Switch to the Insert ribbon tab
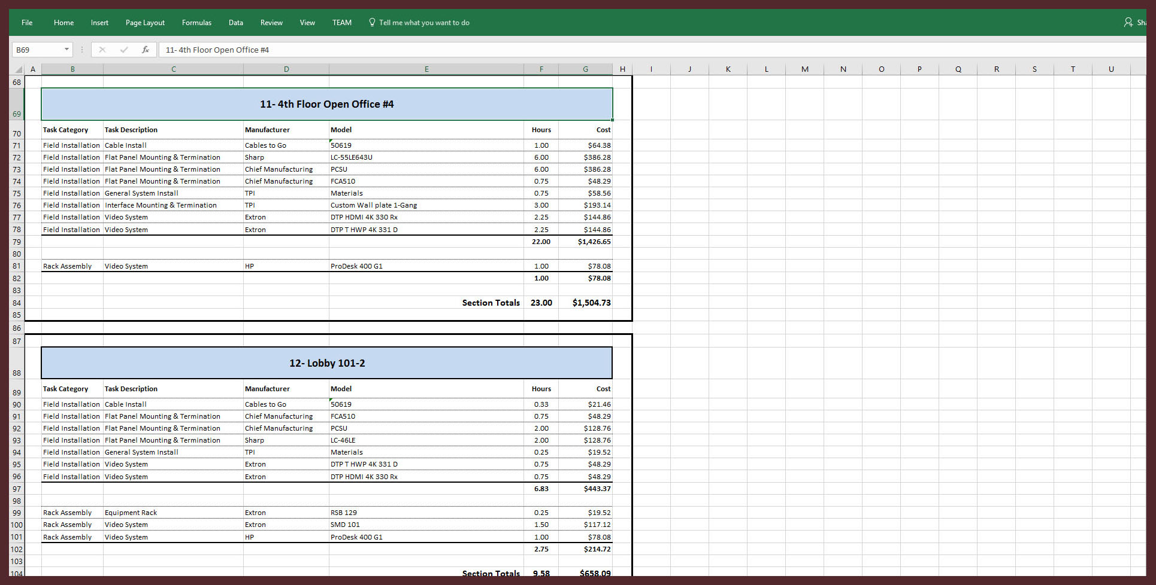The height and width of the screenshot is (585, 1156). point(99,23)
